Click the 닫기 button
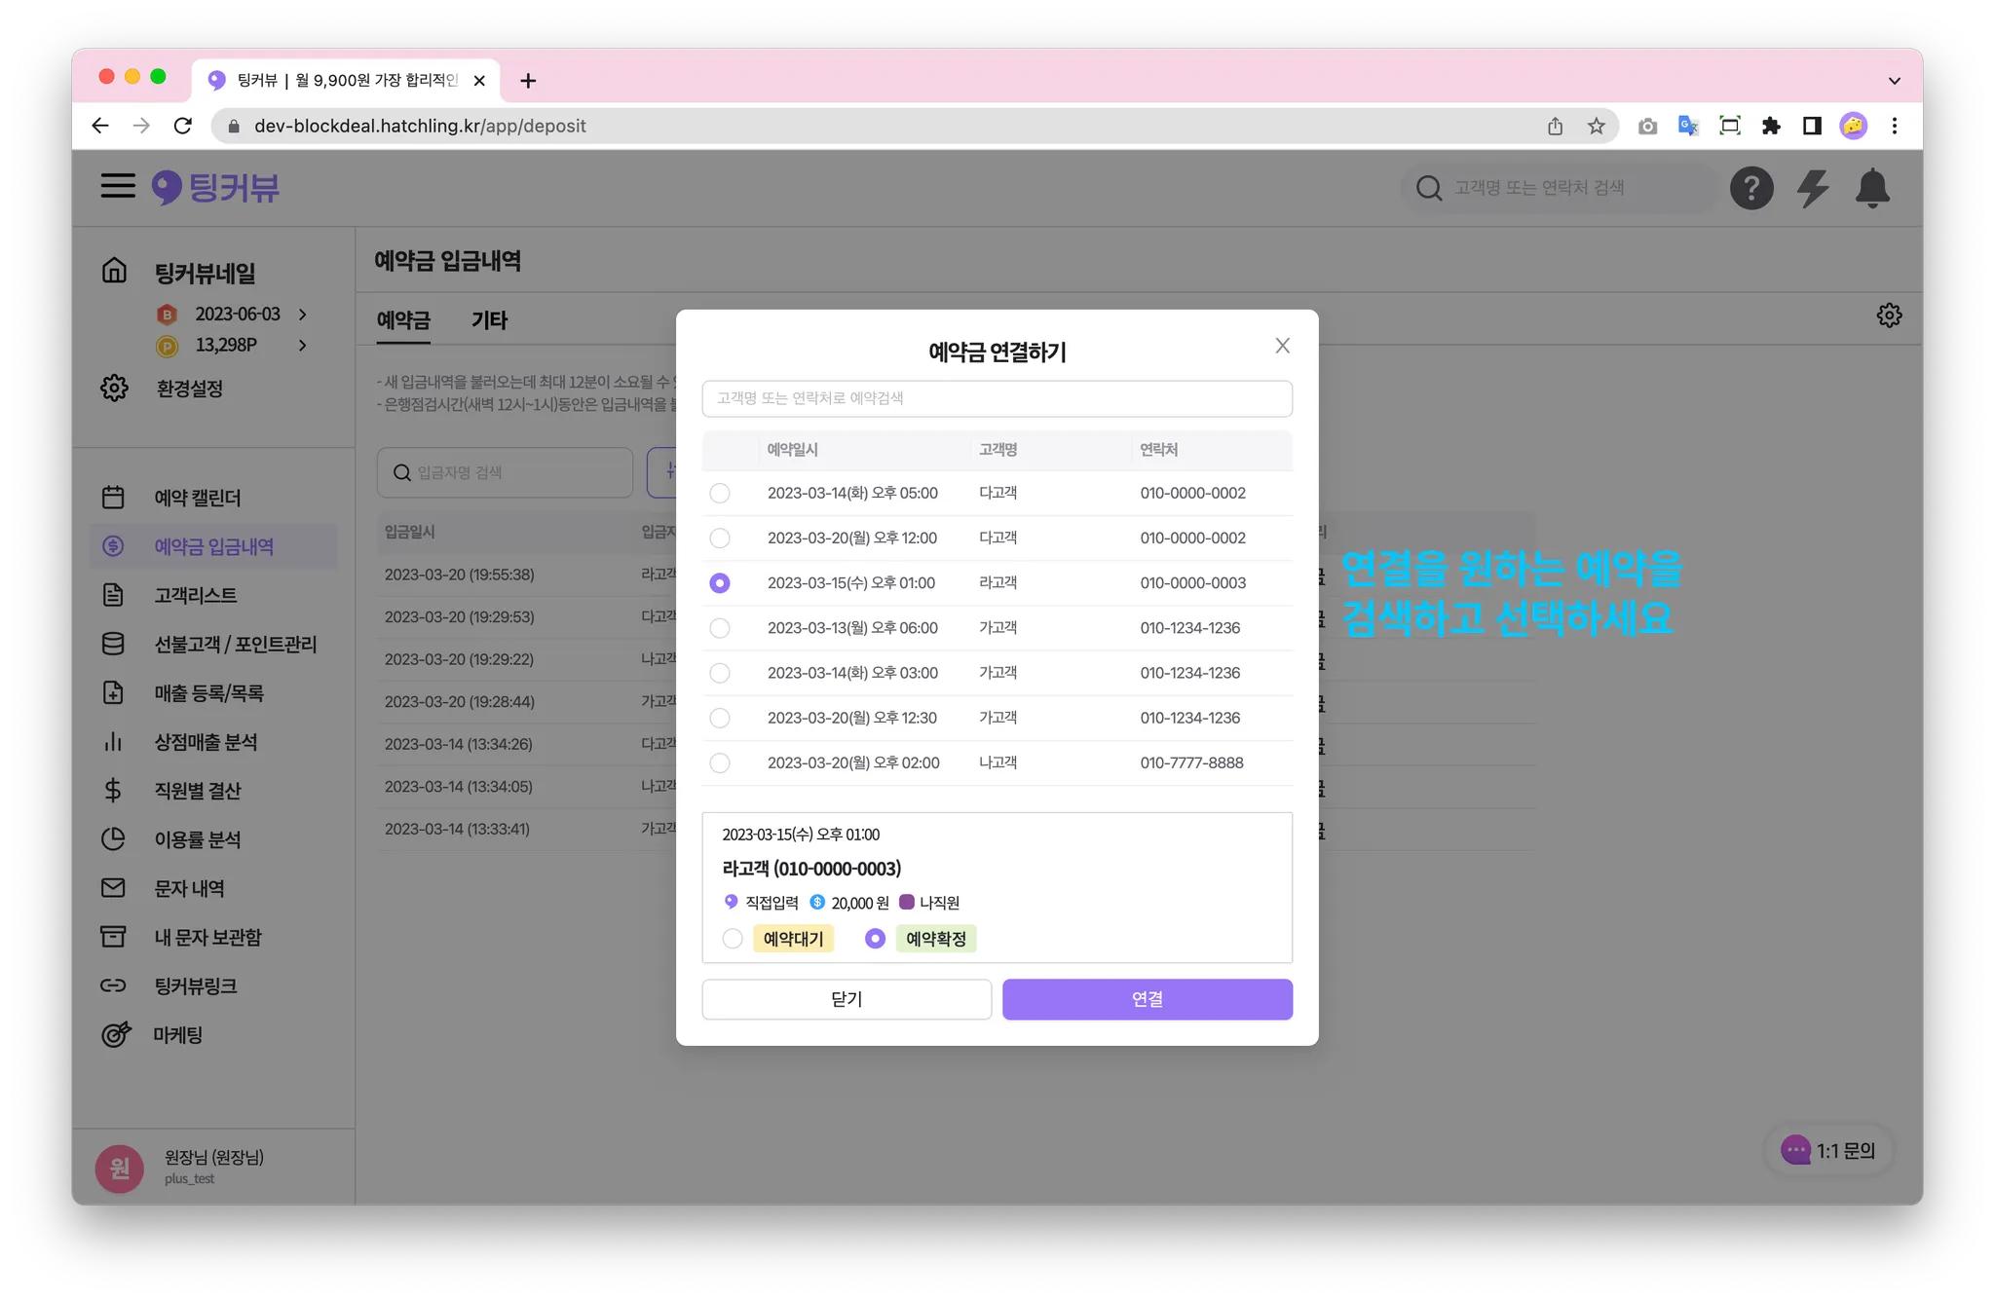The image size is (1995, 1300). (847, 999)
